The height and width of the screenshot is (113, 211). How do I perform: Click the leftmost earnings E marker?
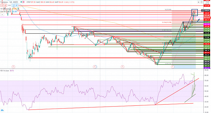click(13, 67)
